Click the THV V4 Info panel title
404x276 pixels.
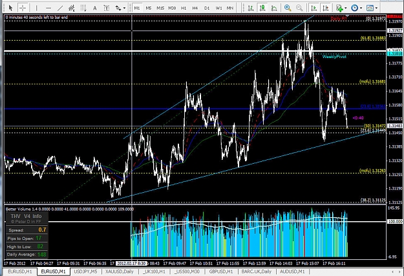click(x=26, y=216)
